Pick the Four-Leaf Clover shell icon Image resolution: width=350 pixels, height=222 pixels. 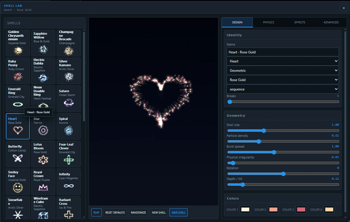click(x=69, y=154)
